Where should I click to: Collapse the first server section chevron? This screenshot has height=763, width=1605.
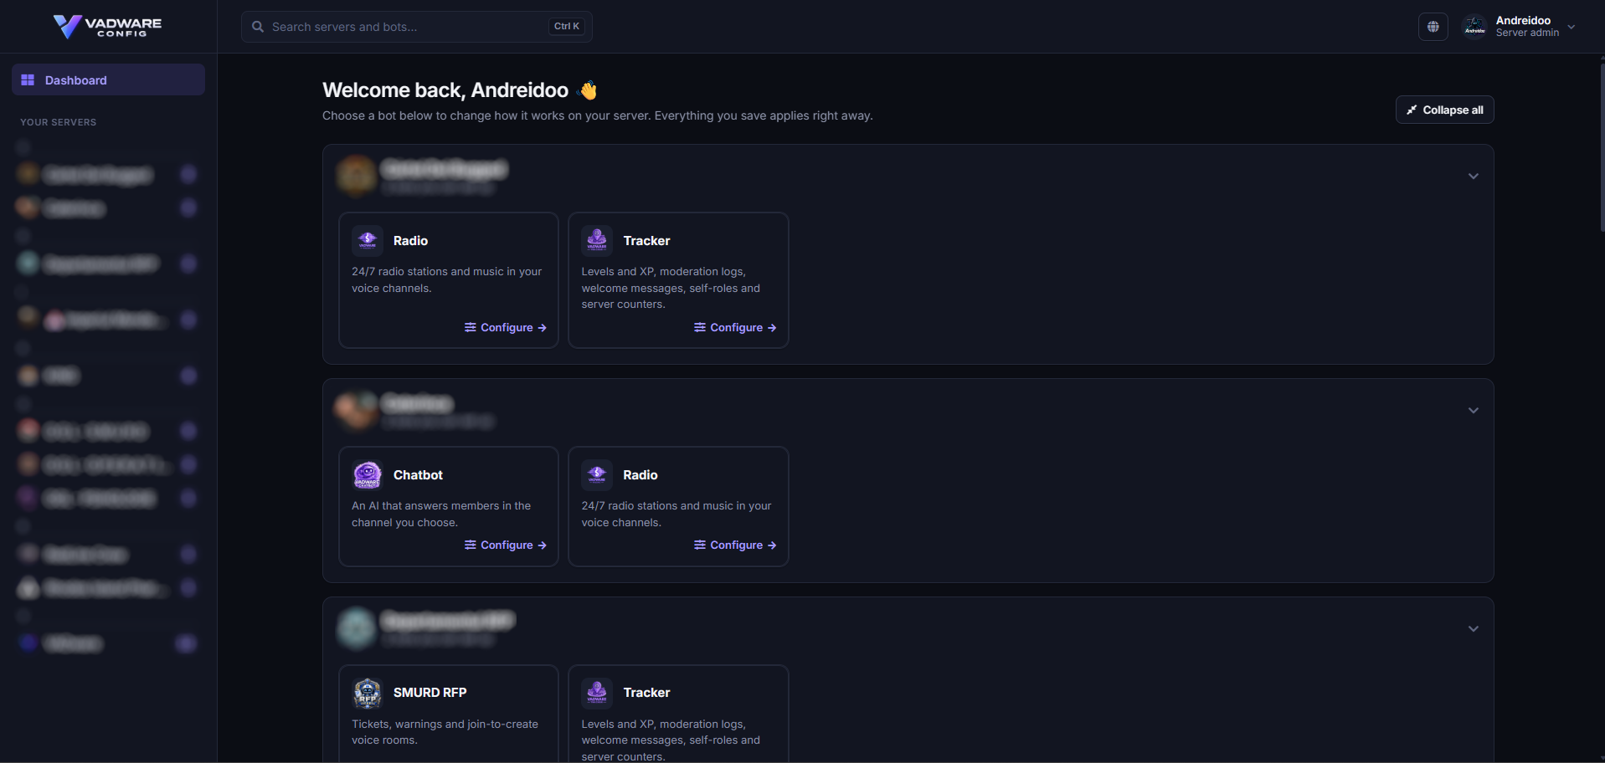1474,177
